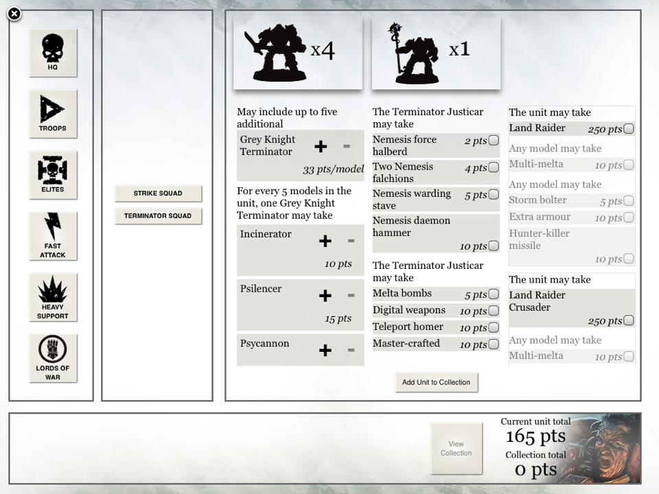Enable the Melta bombs option
Viewport: 659px width, 494px height.
[x=494, y=294]
